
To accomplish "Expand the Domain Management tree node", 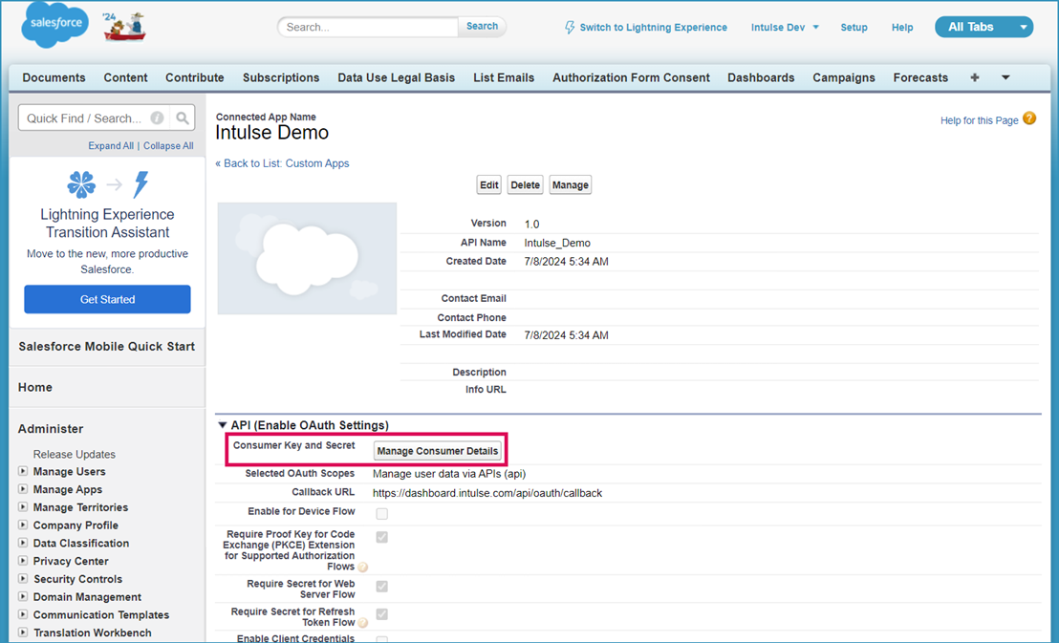I will coord(23,596).
